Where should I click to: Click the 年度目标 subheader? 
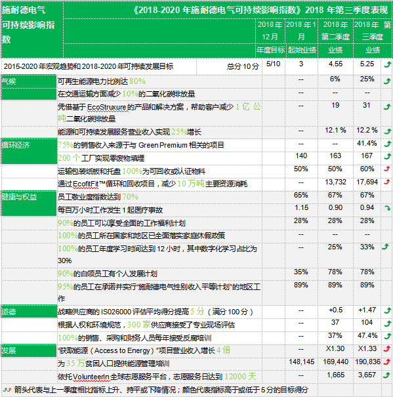coord(270,50)
